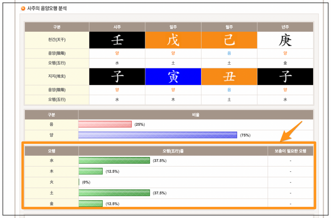Select the 지지(地支) row label
331x218 pixels.
(x=57, y=76)
